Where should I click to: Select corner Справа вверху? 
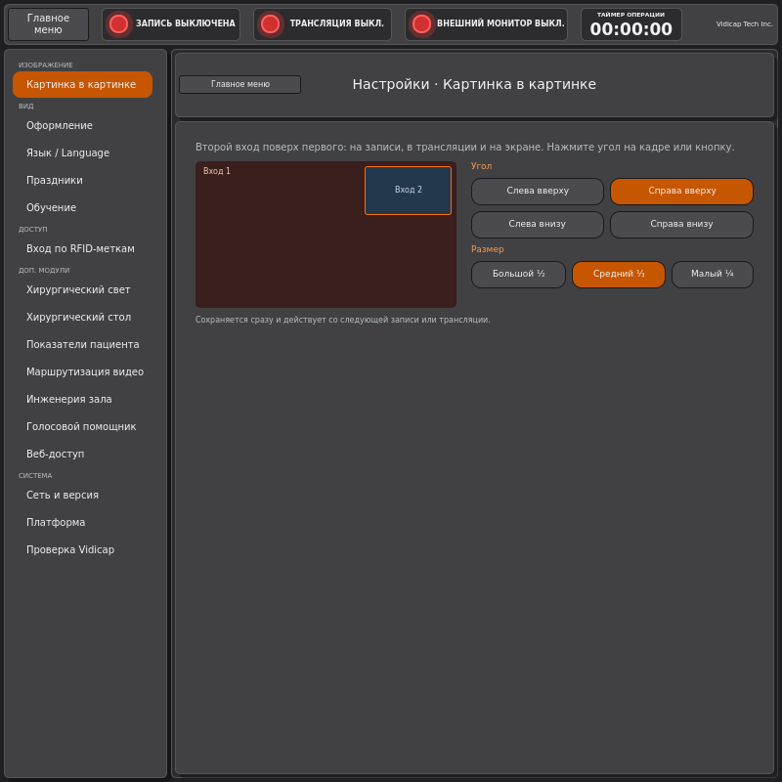(681, 192)
